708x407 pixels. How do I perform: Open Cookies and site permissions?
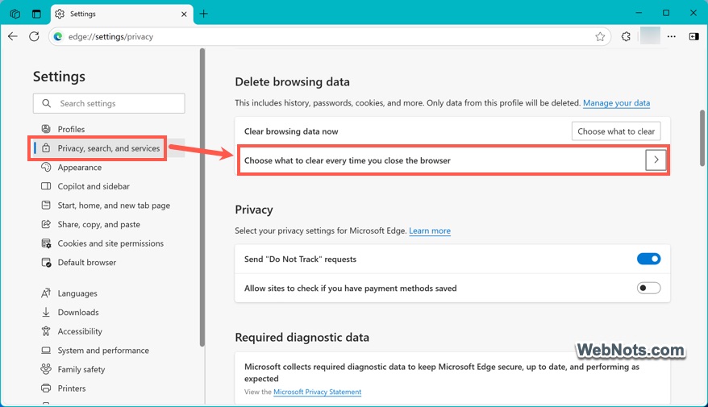point(109,243)
